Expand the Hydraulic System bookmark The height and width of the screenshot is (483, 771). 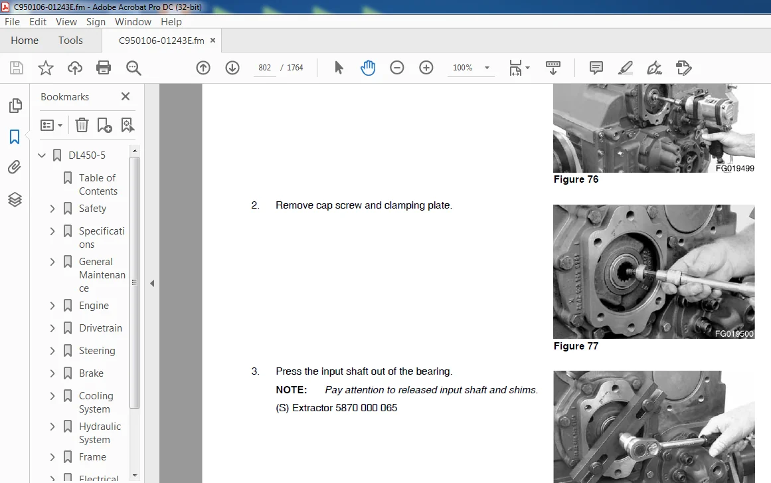coord(52,427)
